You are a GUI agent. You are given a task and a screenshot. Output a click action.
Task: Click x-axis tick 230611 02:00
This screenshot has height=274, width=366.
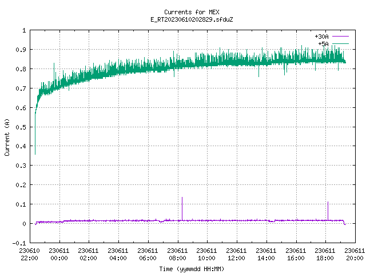88,254
